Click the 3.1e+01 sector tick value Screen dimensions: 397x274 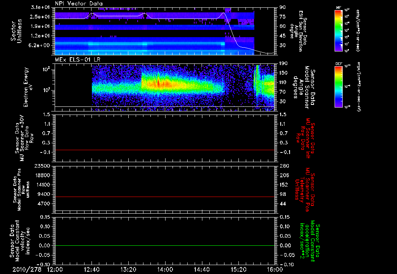(x=41, y=7)
